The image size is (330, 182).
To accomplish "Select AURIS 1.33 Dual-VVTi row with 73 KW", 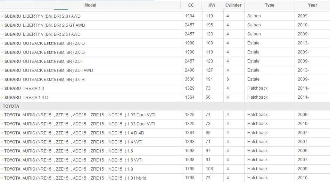I will click(165, 124).
